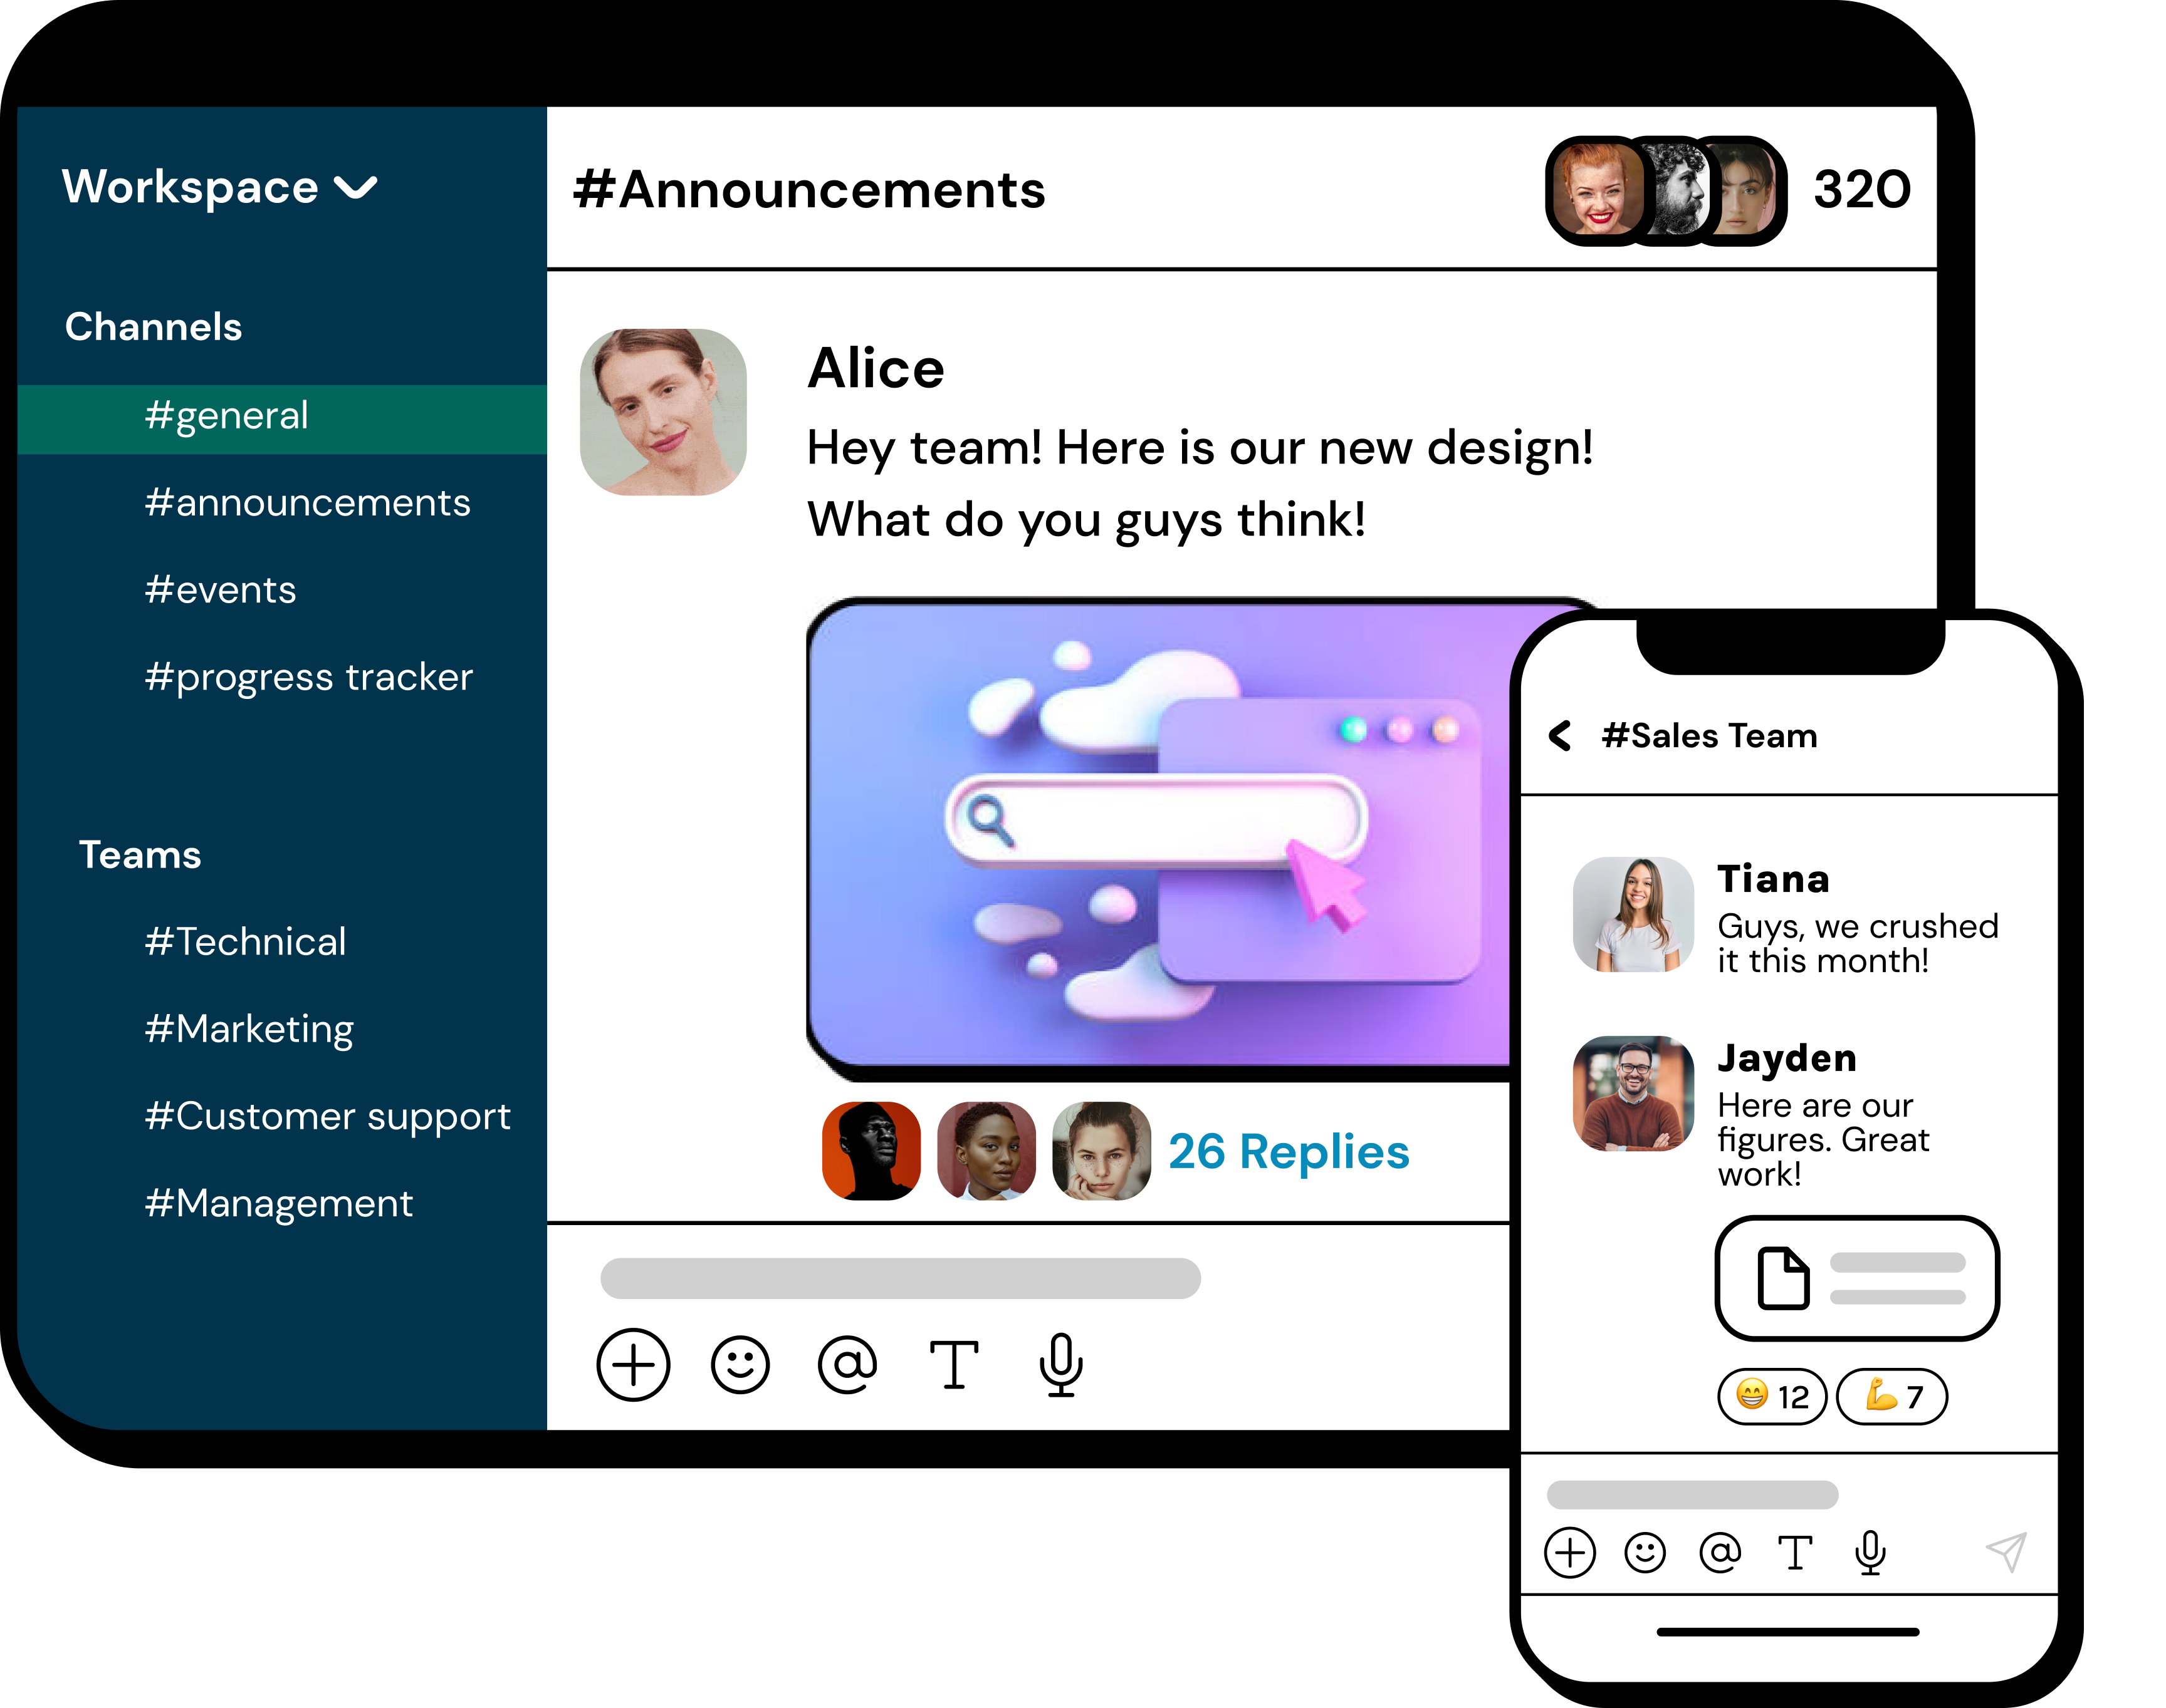Tap the phone composer microphone icon

click(1870, 1553)
